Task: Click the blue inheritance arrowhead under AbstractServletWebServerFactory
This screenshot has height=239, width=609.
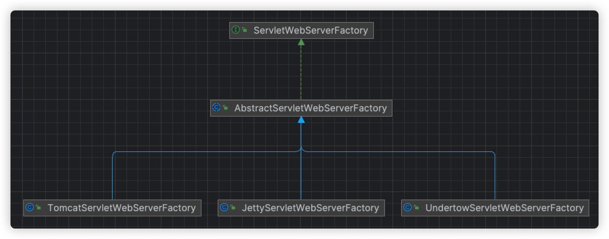Action: (301, 120)
